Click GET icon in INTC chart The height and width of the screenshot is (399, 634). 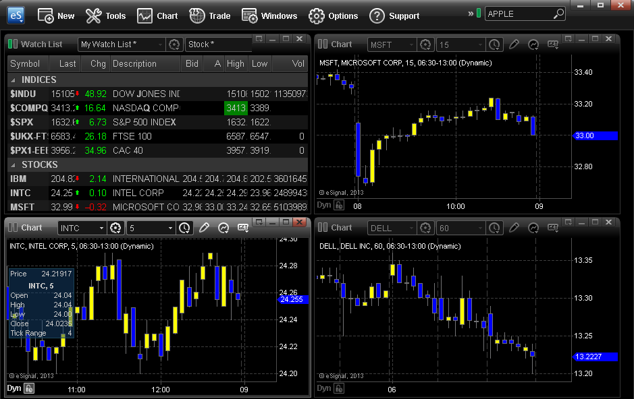[x=243, y=228]
